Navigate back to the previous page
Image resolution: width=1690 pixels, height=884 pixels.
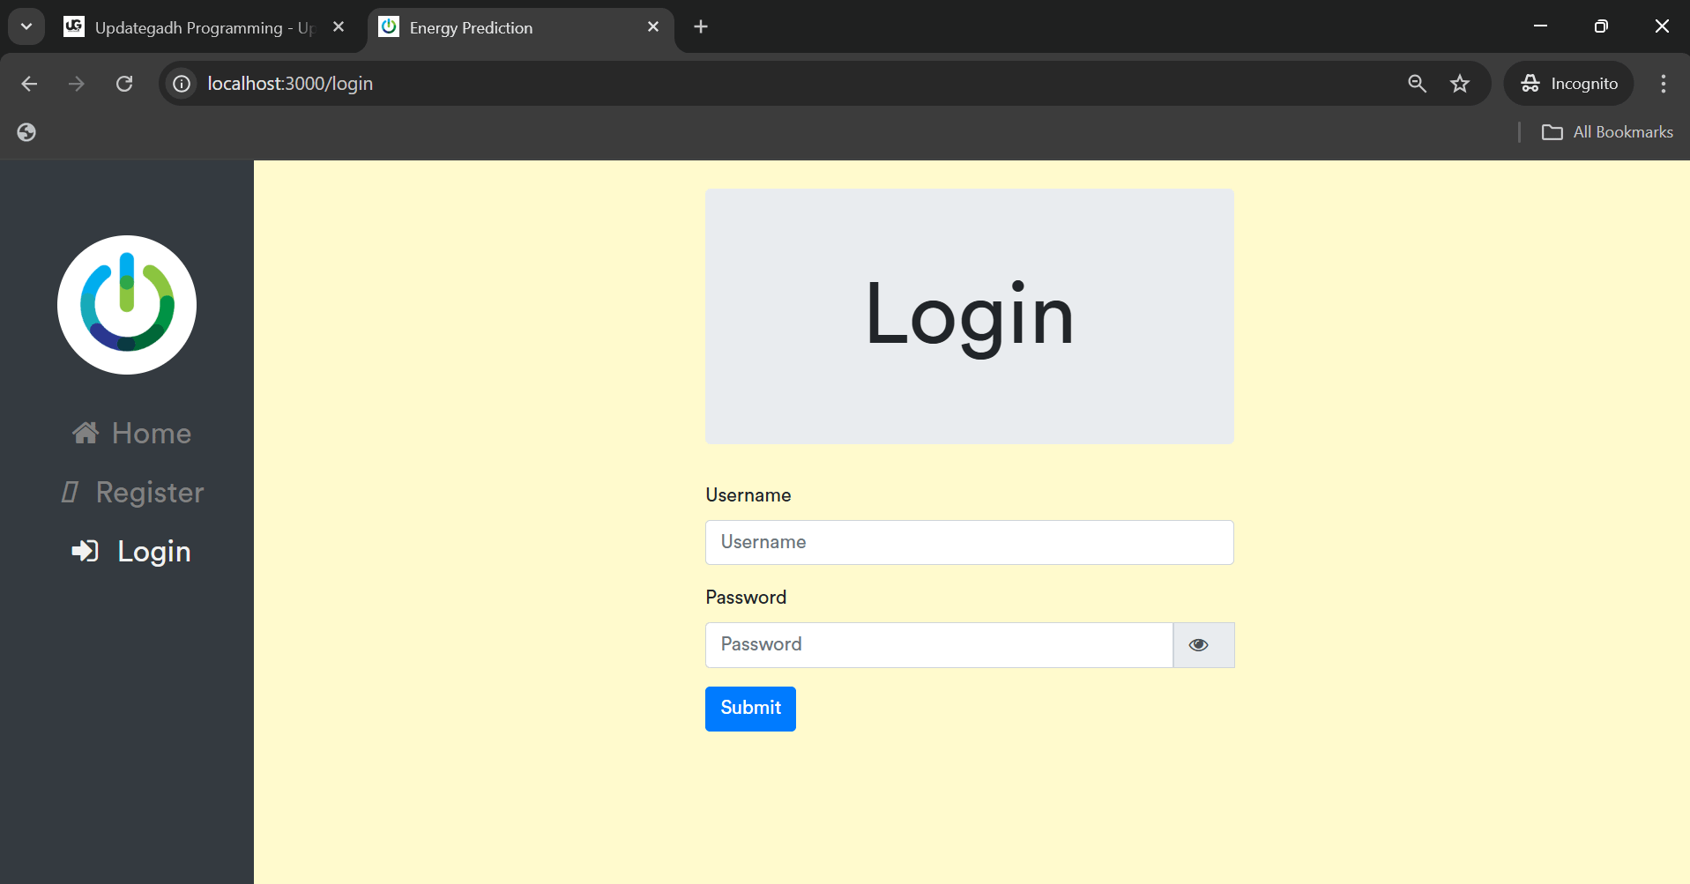click(x=29, y=84)
